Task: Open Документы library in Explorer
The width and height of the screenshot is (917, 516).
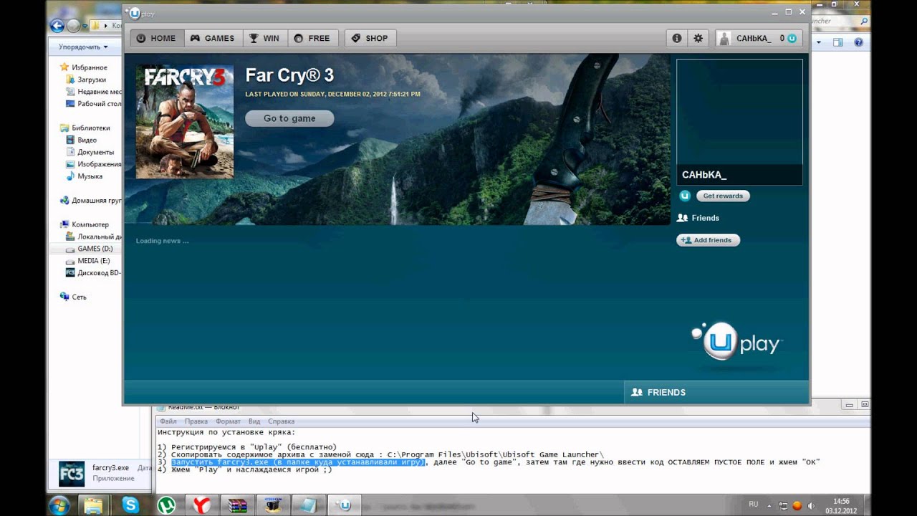Action: tap(90, 153)
